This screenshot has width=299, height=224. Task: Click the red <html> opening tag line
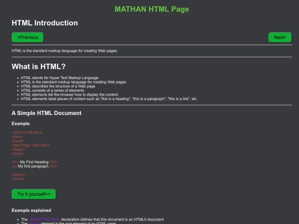click(17, 137)
